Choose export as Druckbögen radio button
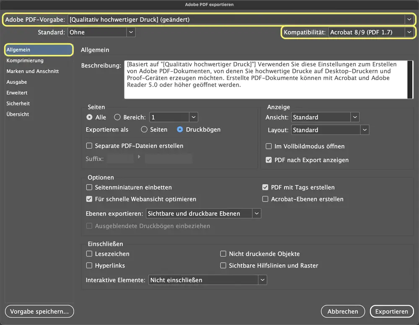 [180, 129]
